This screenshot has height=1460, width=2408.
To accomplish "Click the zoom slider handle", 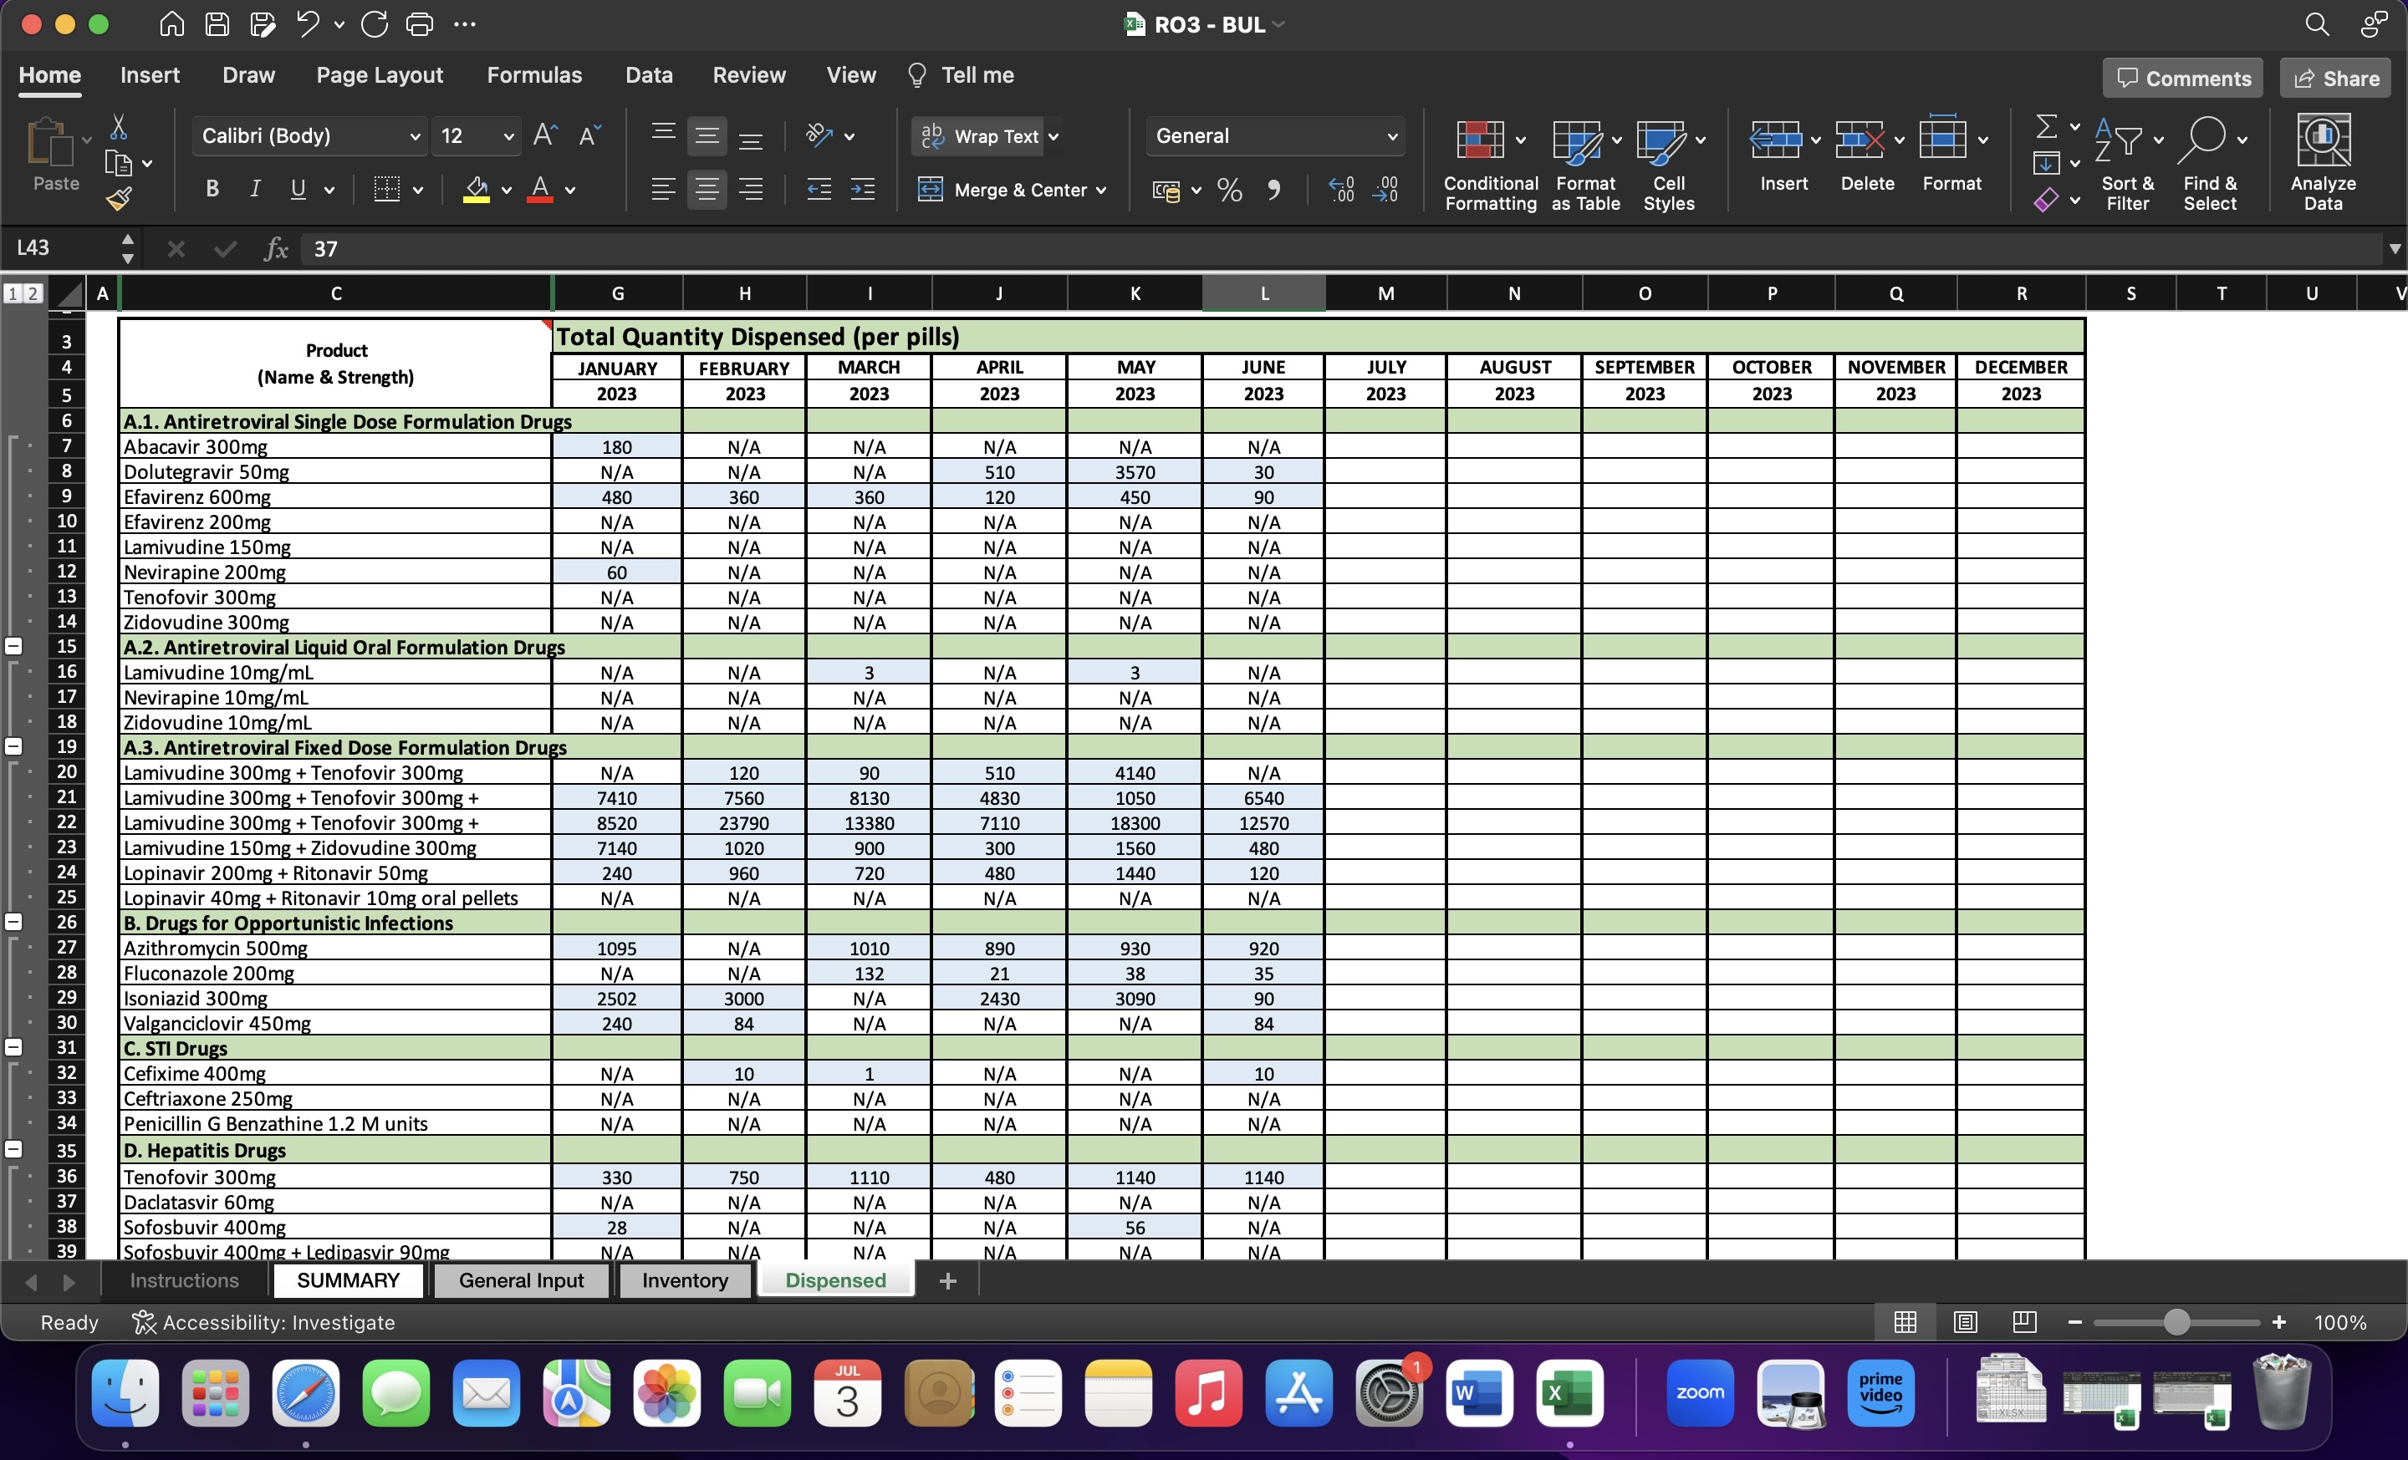I will click(x=2176, y=1322).
